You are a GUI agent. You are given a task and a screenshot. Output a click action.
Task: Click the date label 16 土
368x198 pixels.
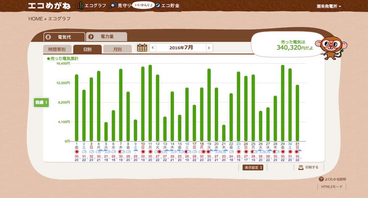coord(187,146)
